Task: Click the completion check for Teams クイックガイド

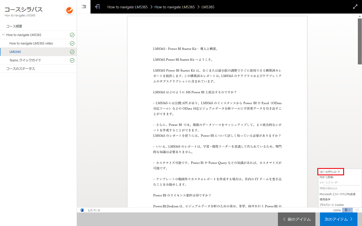Action: [x=72, y=60]
